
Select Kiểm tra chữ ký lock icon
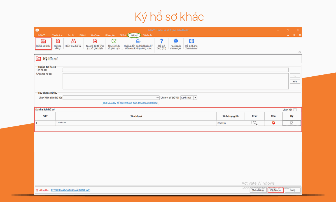click(x=73, y=41)
